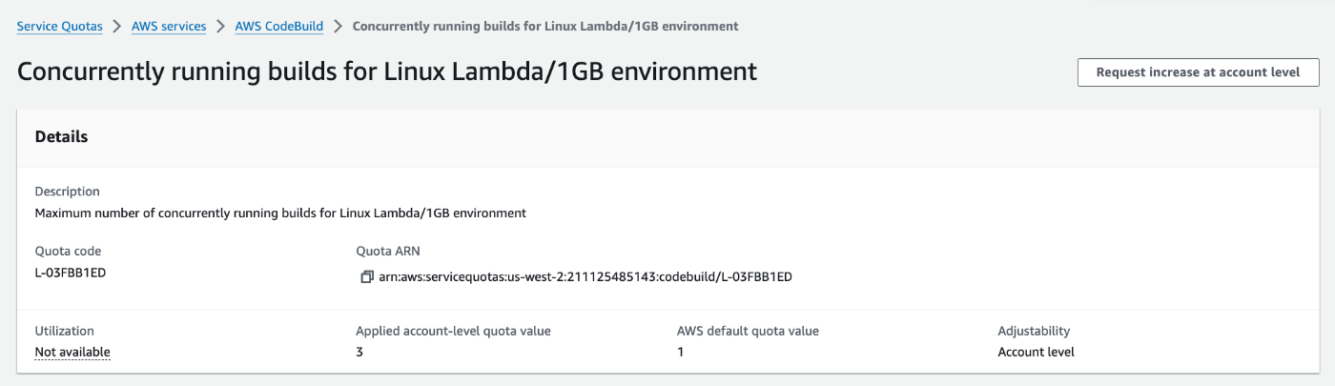This screenshot has height=386, width=1335.
Task: Select the current page breadcrumb text
Action: pos(545,27)
